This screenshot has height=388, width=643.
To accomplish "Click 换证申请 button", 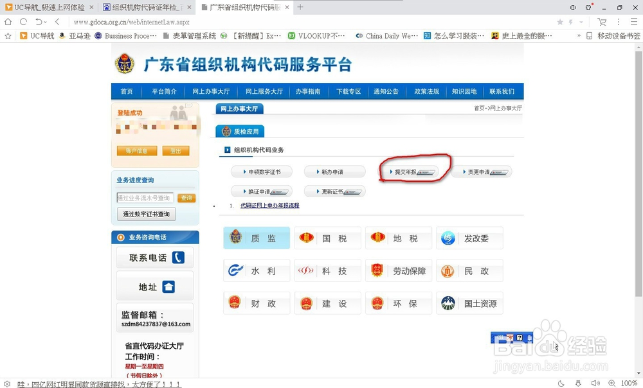I will tap(262, 191).
